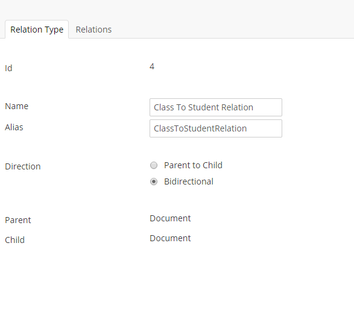Viewport: 354px width, 325px height.
Task: Focus the Name input field
Action: (216, 107)
